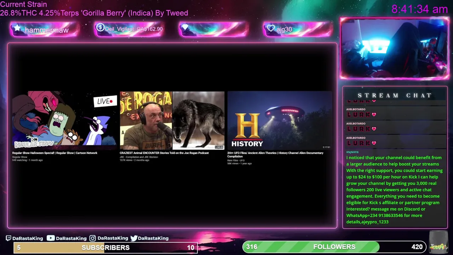Click the LIVE badge on the Regular Show thumbnail
Screen dimensions: 453x255
click(x=105, y=101)
